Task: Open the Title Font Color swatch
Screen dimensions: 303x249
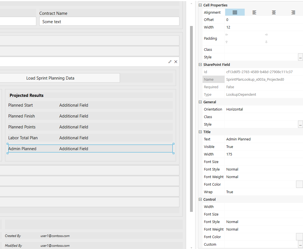Action: (x=299, y=184)
